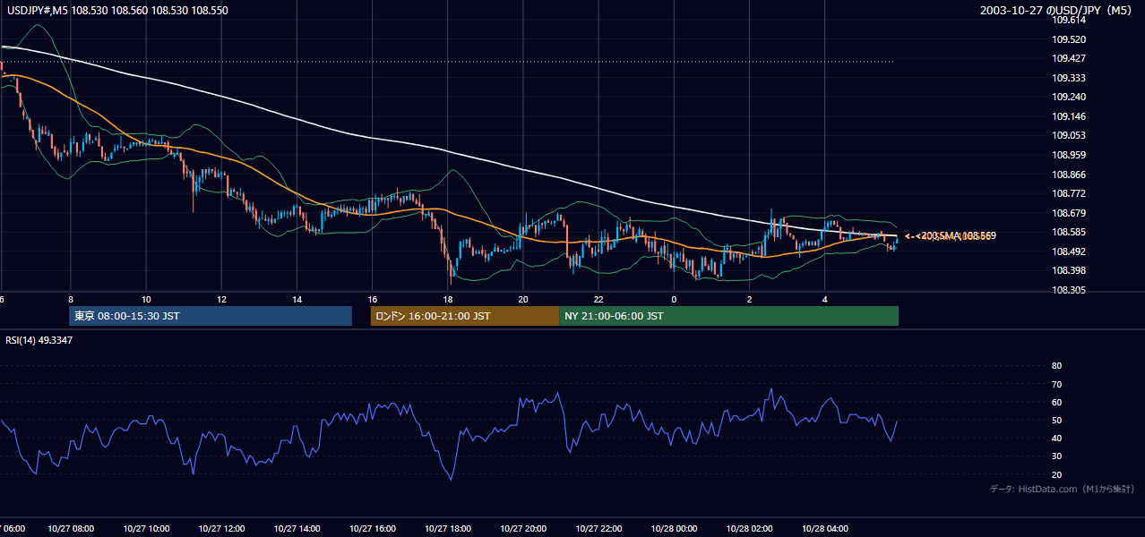The width and height of the screenshot is (1145, 537).
Task: Click RSI scale value 40
Action: click(1056, 438)
